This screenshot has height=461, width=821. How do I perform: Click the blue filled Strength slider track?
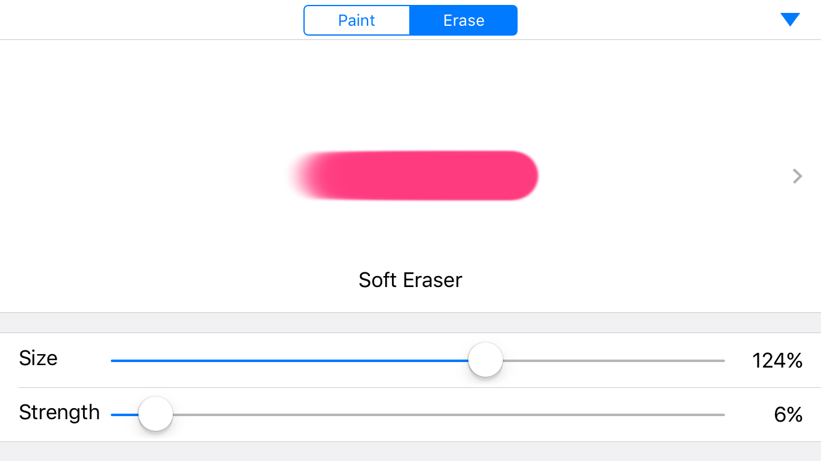[125, 415]
